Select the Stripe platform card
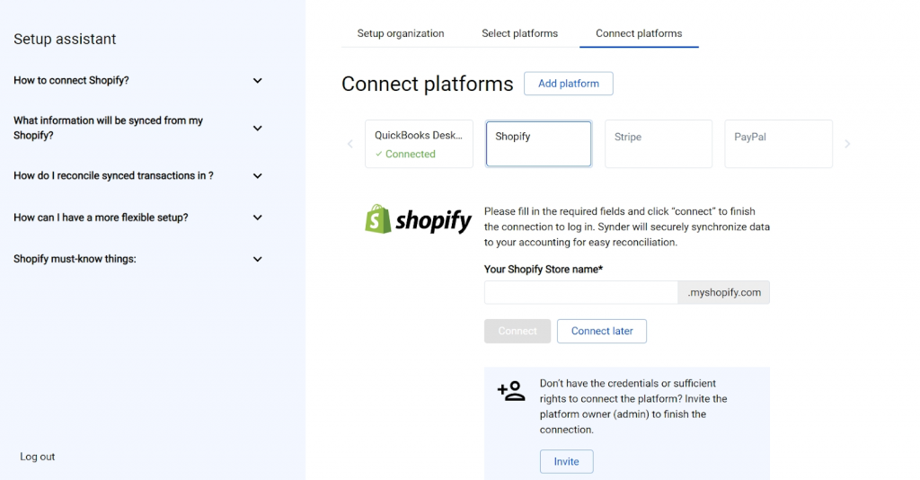 (x=658, y=144)
